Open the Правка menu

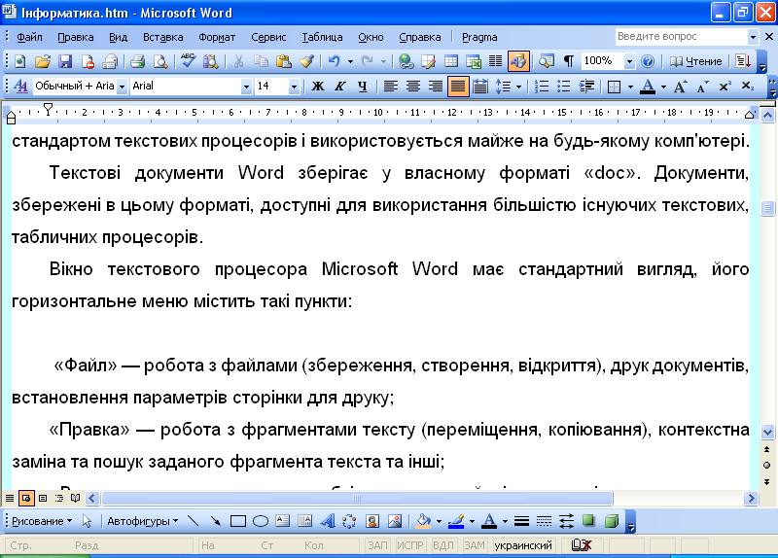tap(76, 37)
